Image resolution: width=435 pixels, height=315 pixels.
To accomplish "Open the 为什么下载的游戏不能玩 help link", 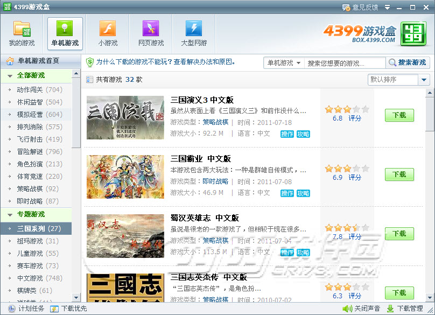I will [x=166, y=62].
